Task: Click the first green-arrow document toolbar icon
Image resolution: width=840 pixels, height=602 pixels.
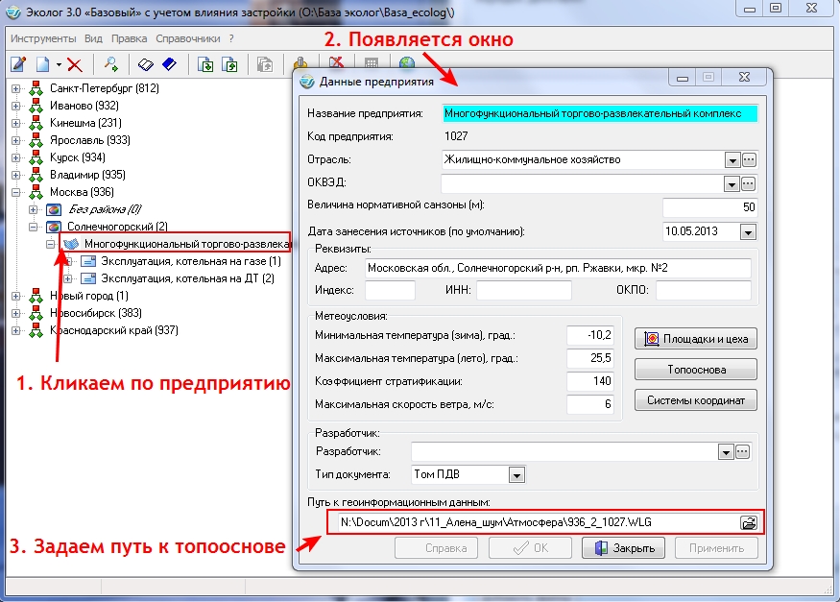Action: coord(205,64)
